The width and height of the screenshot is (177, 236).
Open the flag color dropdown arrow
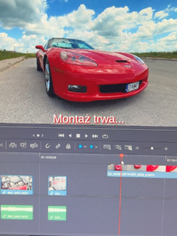coord(85,147)
